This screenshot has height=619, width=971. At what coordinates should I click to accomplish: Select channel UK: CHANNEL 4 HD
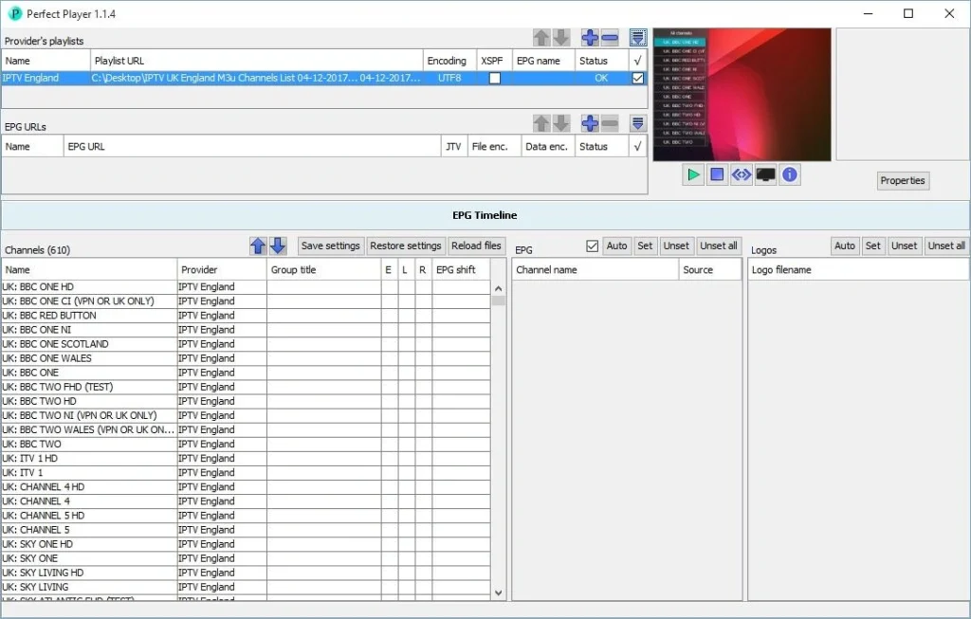point(89,487)
